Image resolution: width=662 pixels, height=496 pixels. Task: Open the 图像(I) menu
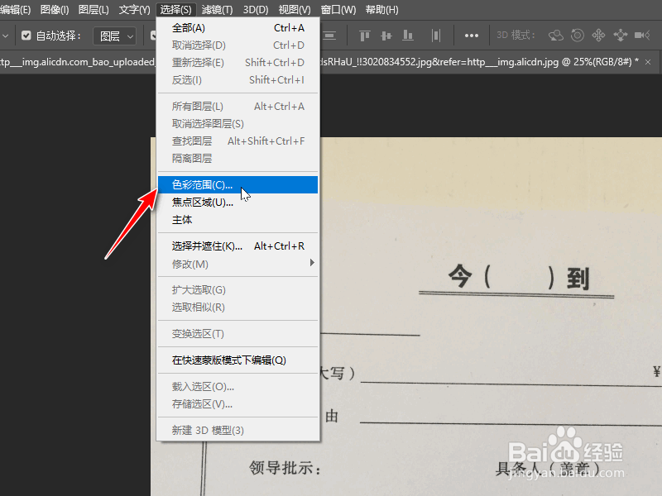pos(55,10)
